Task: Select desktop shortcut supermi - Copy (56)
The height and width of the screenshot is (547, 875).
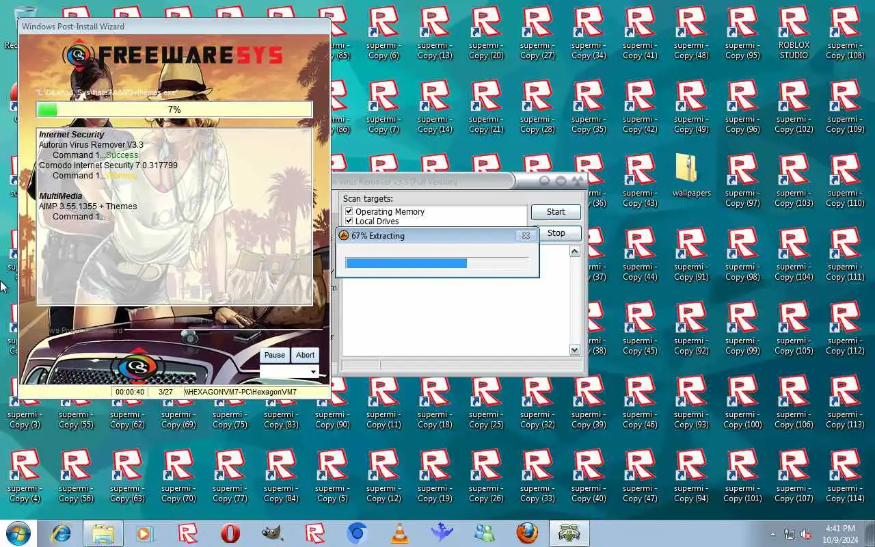Action: [76, 476]
